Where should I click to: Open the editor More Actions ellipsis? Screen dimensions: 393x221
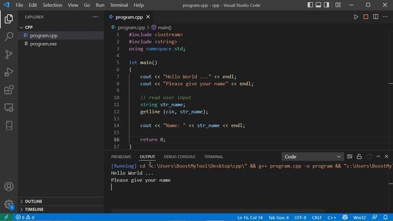tap(385, 17)
